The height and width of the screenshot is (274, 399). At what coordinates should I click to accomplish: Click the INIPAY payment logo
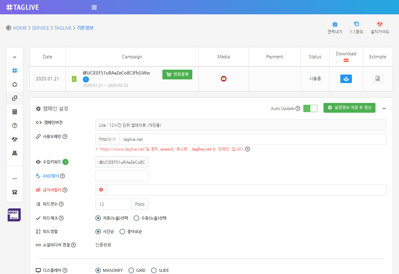14,215
